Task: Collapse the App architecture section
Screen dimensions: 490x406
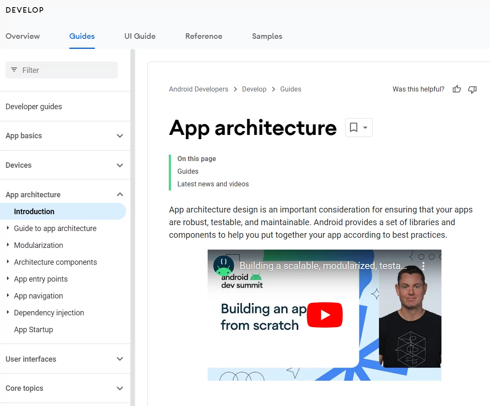Action: (x=120, y=194)
